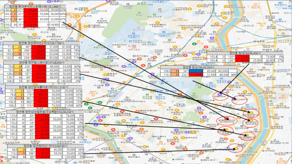Click blue cell in 한신 table
This screenshot has width=292, height=164.
tap(196, 71)
